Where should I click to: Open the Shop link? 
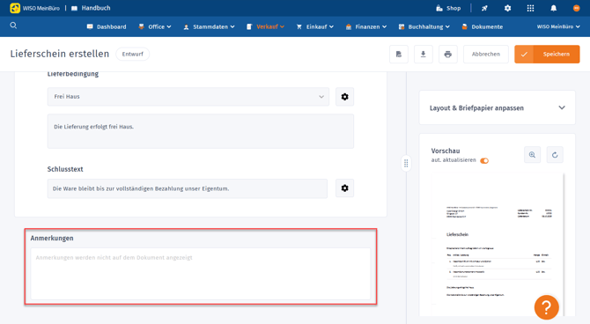(448, 8)
